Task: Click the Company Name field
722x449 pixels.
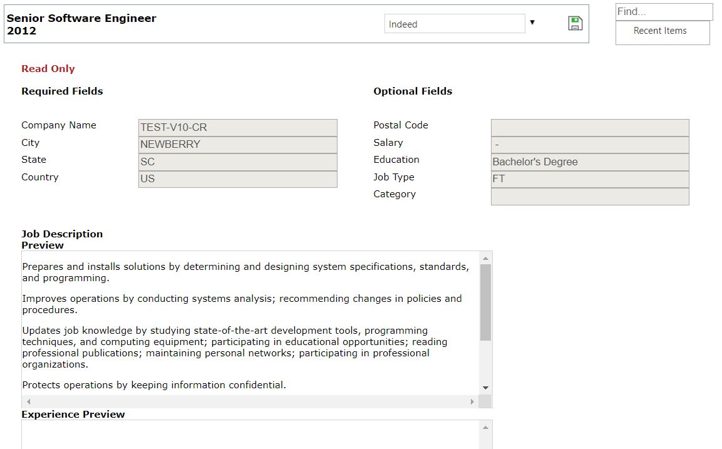Action: (237, 128)
